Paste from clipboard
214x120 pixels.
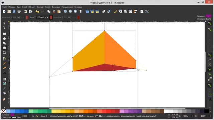pyautogui.click(x=59, y=12)
